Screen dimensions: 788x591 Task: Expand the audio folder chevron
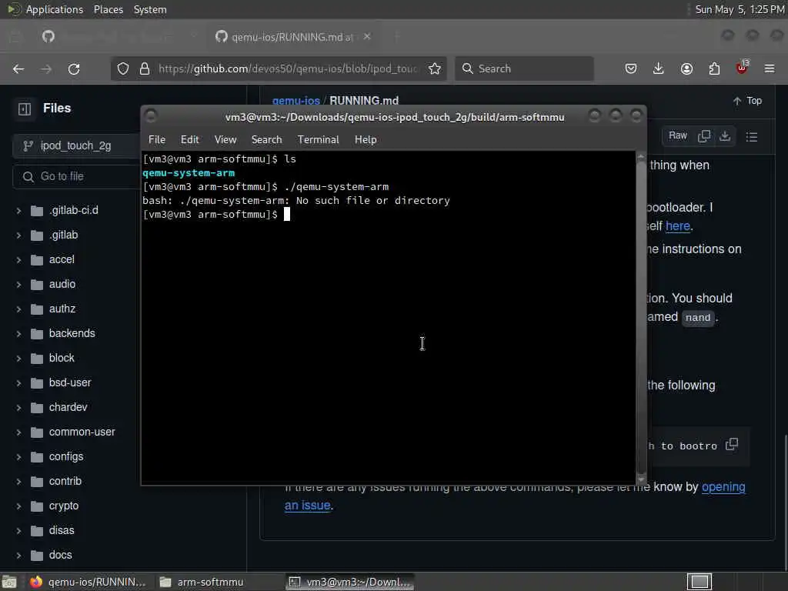tap(18, 285)
